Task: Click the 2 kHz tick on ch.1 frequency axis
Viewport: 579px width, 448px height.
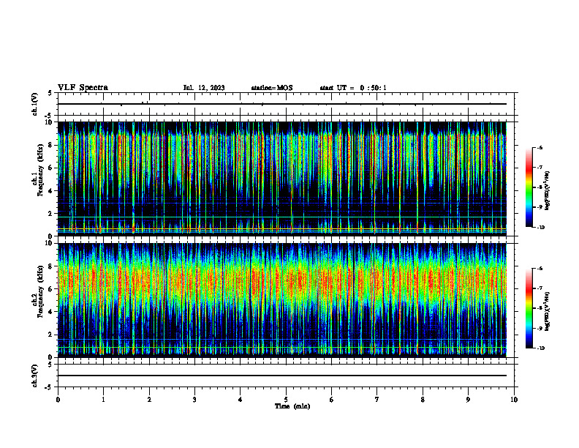Action: pyautogui.click(x=51, y=214)
